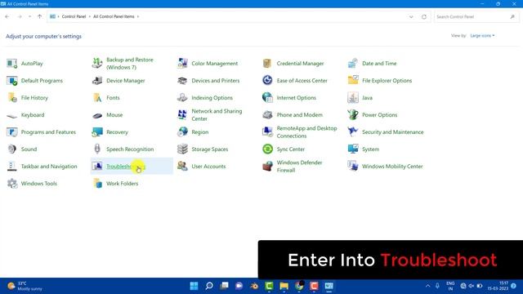
Task: Open RemoteApp and Desktop Connections link
Action: (x=306, y=132)
